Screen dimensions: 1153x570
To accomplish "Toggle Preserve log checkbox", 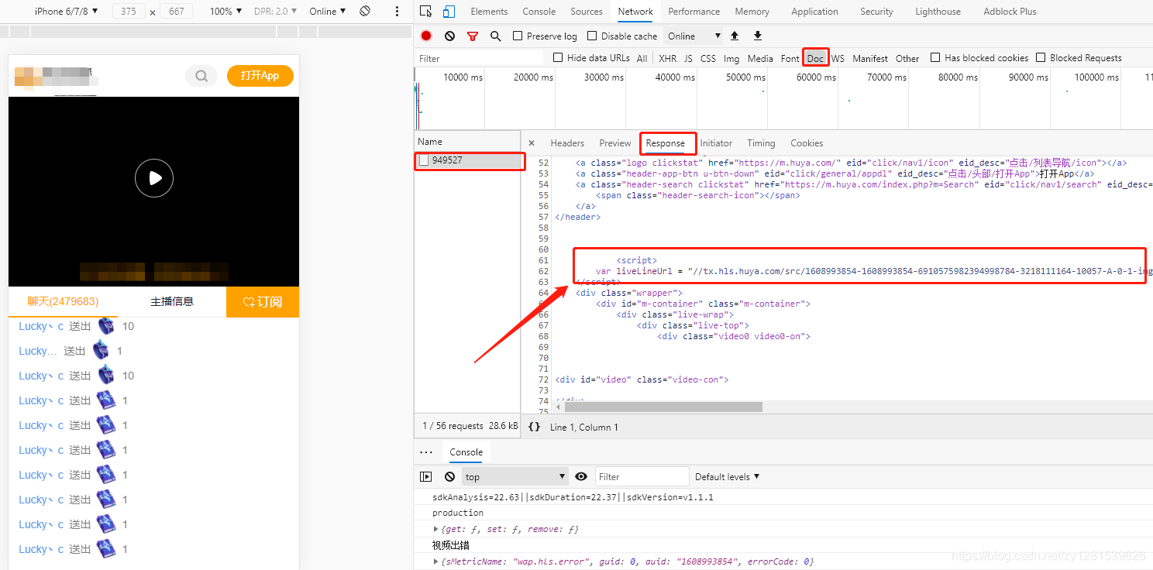I will pyautogui.click(x=518, y=36).
